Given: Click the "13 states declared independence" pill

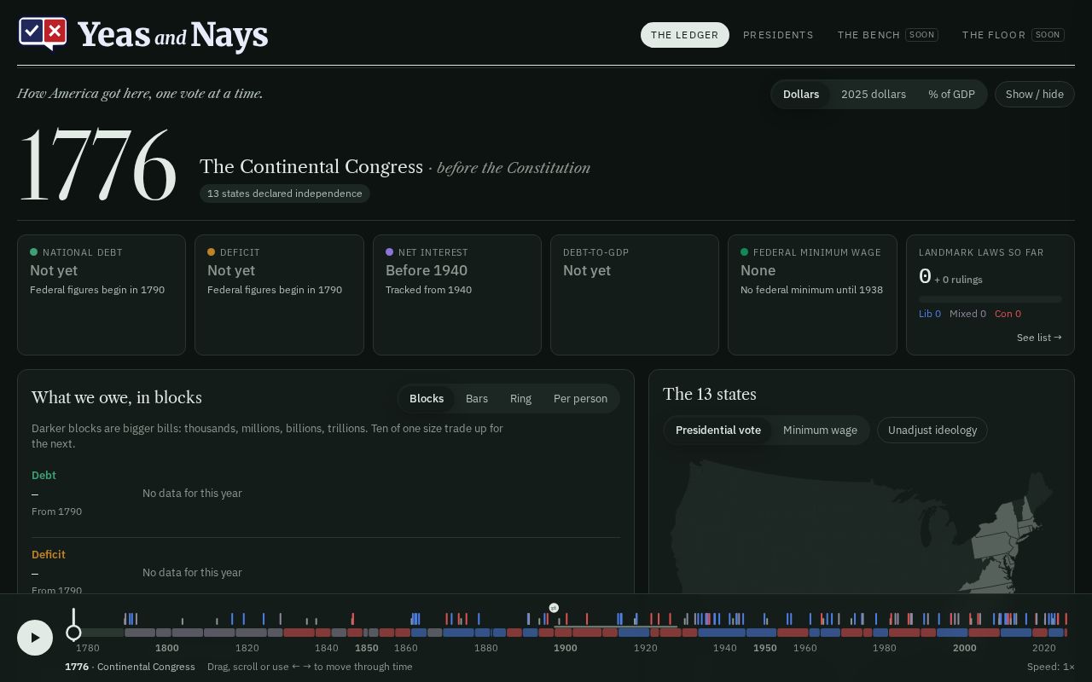Looking at the screenshot, I should pyautogui.click(x=285, y=194).
